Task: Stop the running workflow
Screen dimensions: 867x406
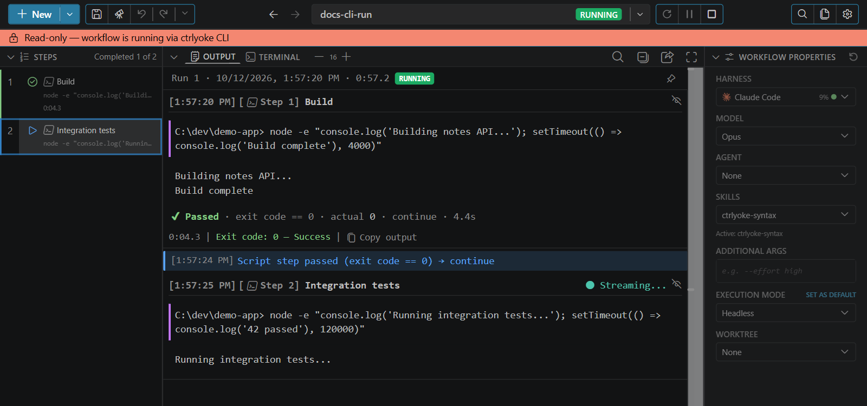Action: pyautogui.click(x=712, y=14)
